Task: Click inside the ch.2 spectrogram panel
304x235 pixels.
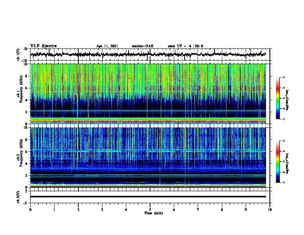Action: [x=148, y=157]
